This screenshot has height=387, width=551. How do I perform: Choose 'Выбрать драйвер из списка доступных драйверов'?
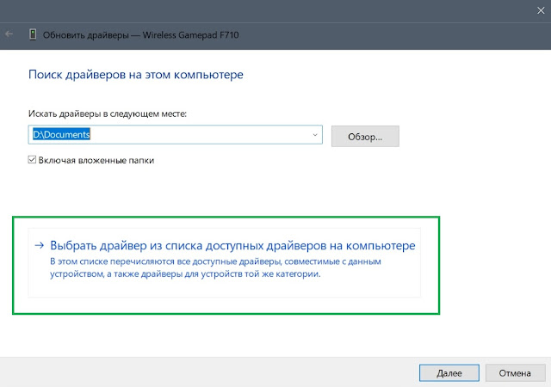[224, 262]
